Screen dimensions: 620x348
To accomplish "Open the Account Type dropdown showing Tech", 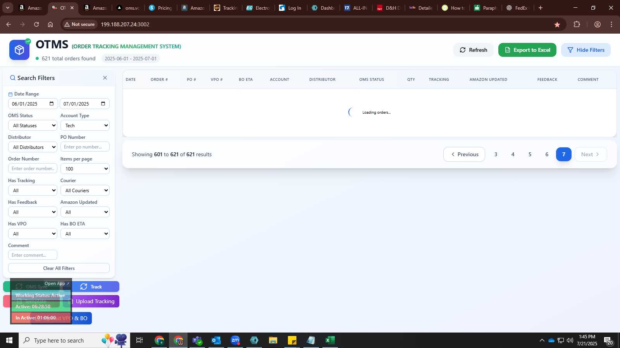I will pos(85,125).
